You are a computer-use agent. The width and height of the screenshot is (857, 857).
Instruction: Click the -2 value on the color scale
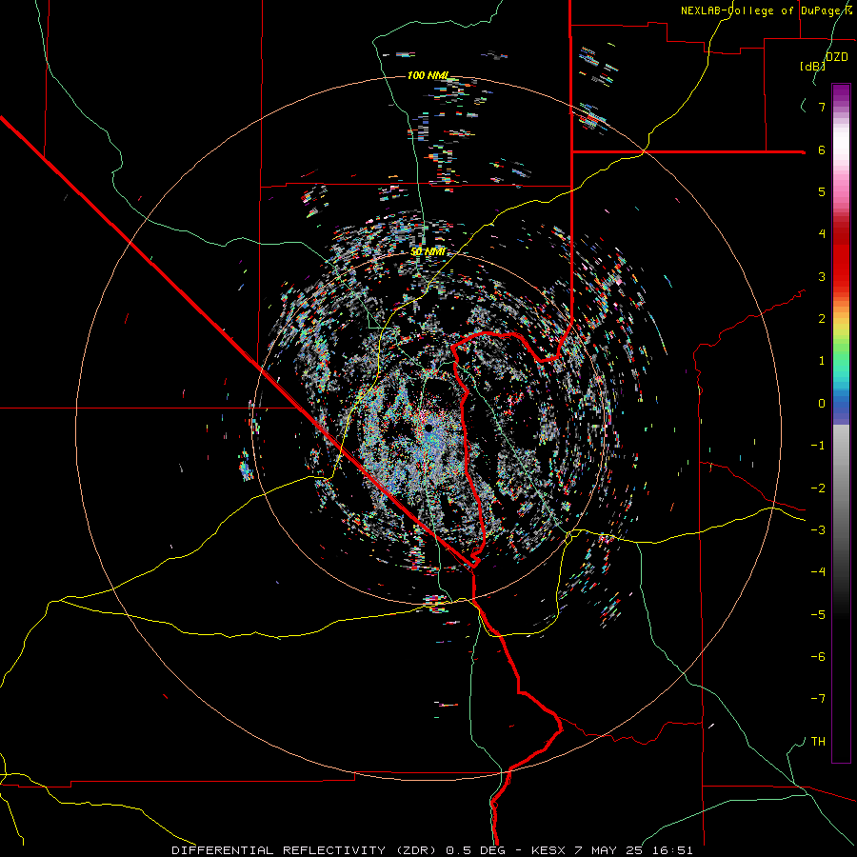tap(818, 488)
